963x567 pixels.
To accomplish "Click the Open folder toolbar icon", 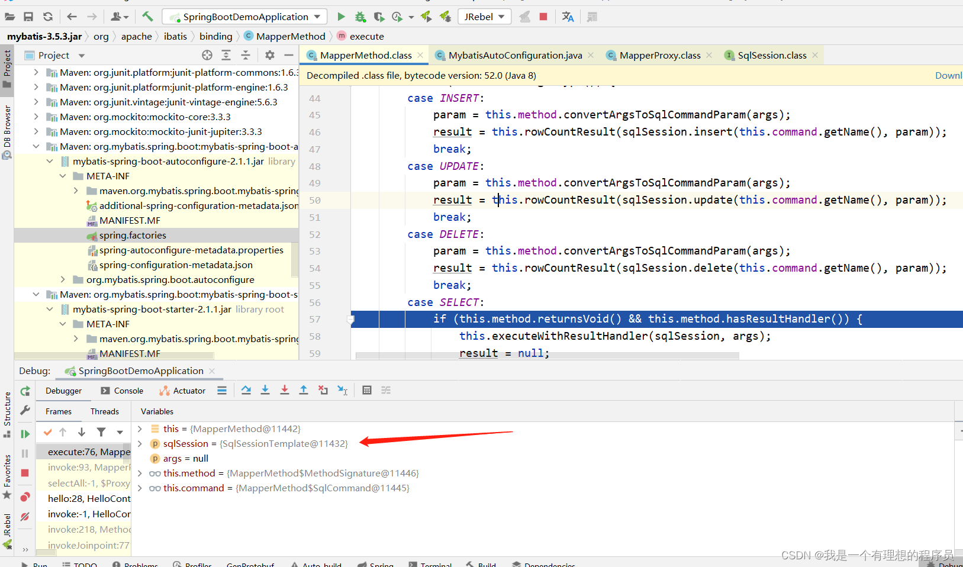I will pyautogui.click(x=9, y=17).
